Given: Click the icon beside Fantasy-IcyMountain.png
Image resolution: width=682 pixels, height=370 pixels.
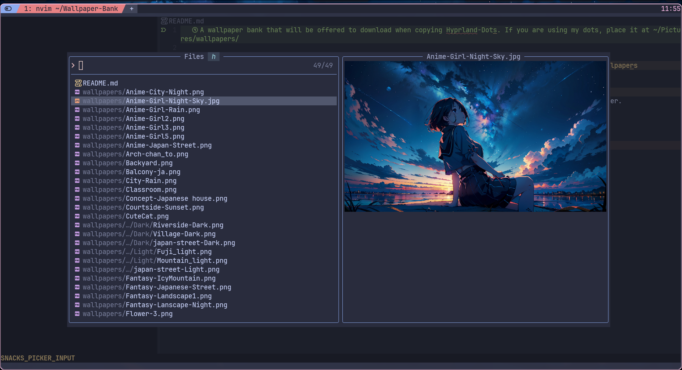Looking at the screenshot, I should coord(77,278).
